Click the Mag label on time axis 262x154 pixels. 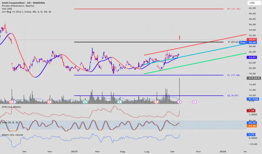point(122,151)
